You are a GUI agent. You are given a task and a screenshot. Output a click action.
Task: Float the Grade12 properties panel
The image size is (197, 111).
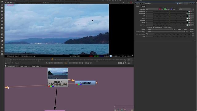(x=192, y=3)
